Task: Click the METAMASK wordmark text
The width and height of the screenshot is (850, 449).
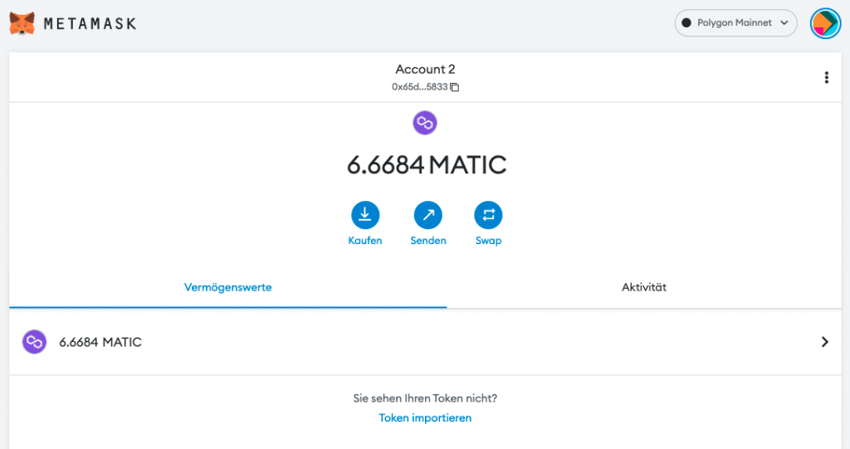Action: 90,23
